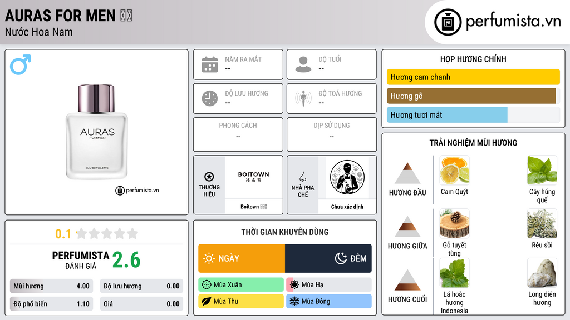This screenshot has width=570, height=320.
Task: Open the Long diên hương ambergris image
Action: [x=542, y=273]
